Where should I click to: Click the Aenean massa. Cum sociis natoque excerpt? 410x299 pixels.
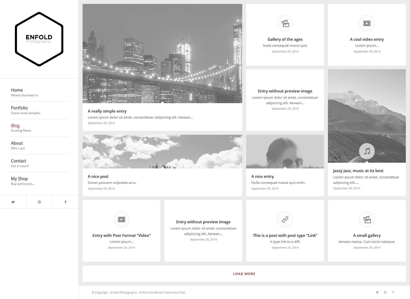367,242
